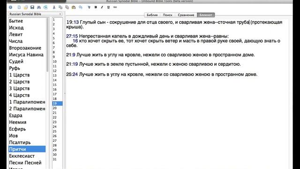Viewport: 300px width, 169px height.
Task: Select book Псалтирь in list
Action: 27,142
